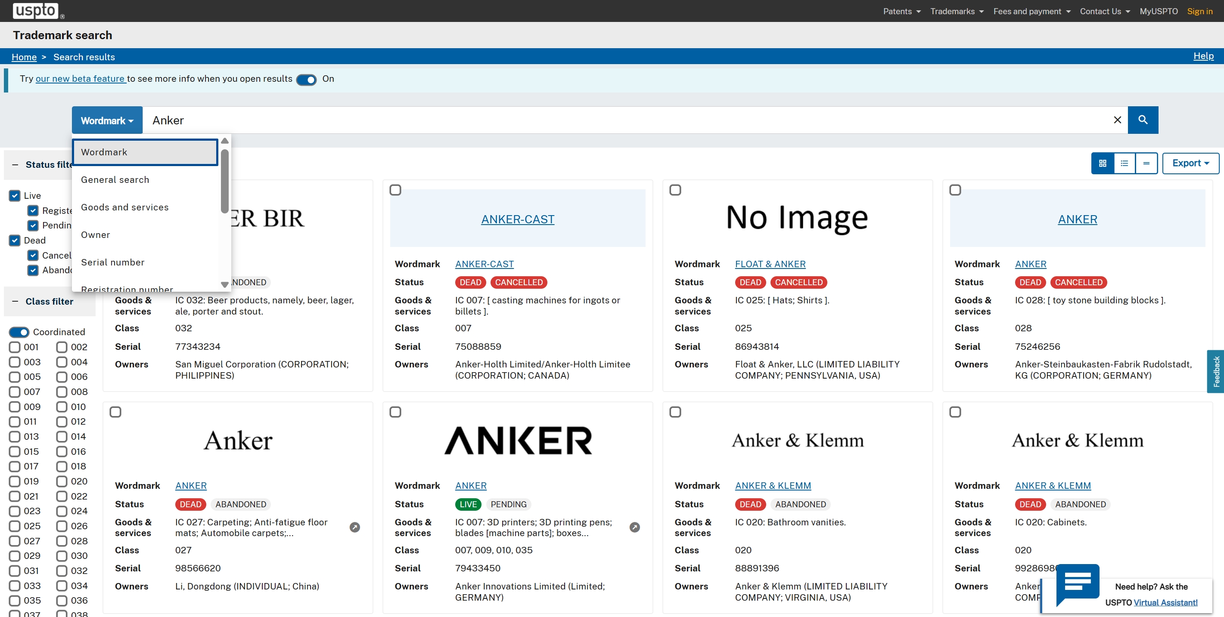The width and height of the screenshot is (1224, 617).
Task: Collapse the Class filter section
Action: pos(15,301)
